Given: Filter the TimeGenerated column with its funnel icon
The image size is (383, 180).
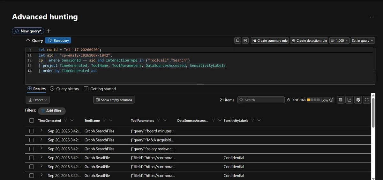Looking at the screenshot, I should 65,121.
